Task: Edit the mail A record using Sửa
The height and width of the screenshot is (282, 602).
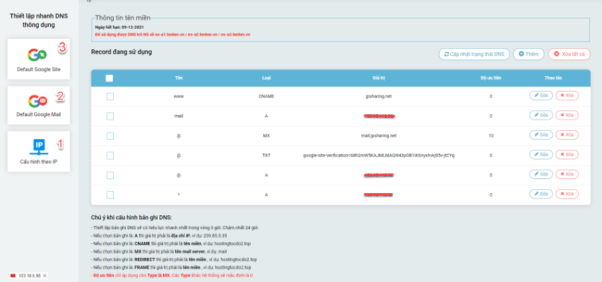Action: [541, 115]
